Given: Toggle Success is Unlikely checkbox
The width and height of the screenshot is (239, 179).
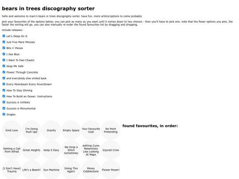Looking at the screenshot, I should point(4,102).
